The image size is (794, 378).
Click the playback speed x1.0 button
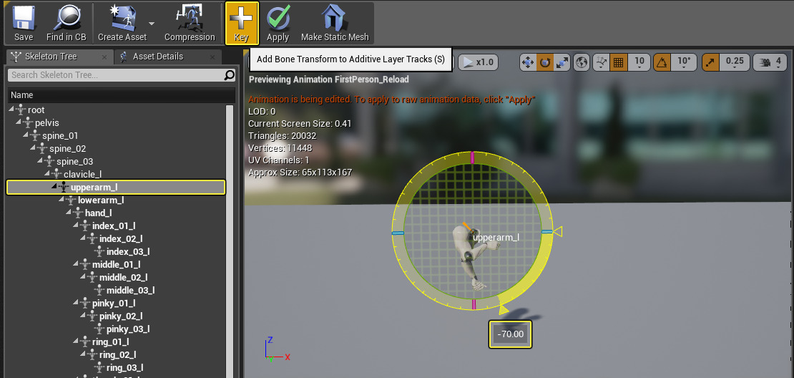(478, 62)
